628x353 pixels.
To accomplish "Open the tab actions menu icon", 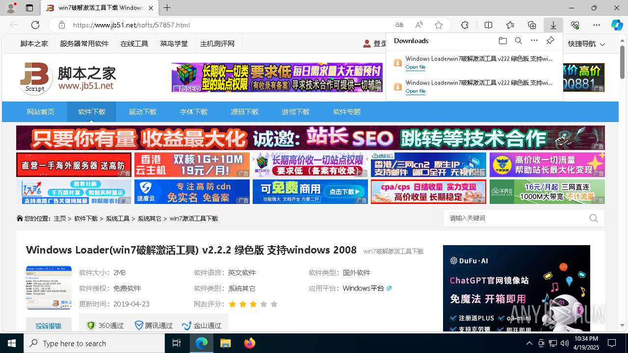I will click(x=29, y=8).
